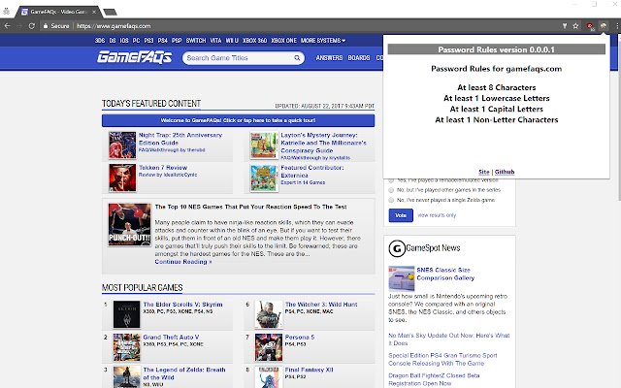Image resolution: width=621 pixels, height=388 pixels.
Task: Select 'never played a single Zelda game' option
Action: coord(391,200)
